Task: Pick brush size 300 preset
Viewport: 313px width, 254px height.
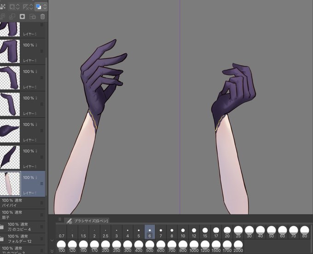Action: [128, 247]
